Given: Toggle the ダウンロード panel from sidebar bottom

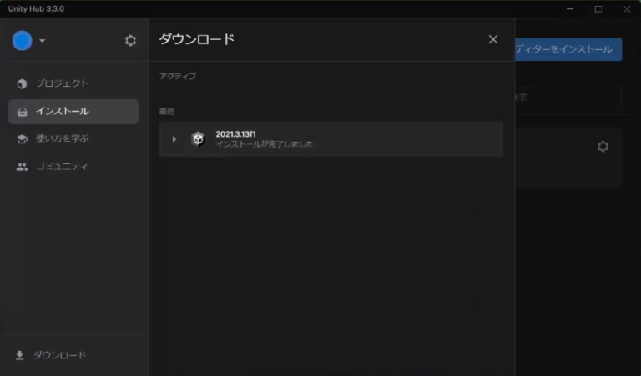Looking at the screenshot, I should point(59,355).
